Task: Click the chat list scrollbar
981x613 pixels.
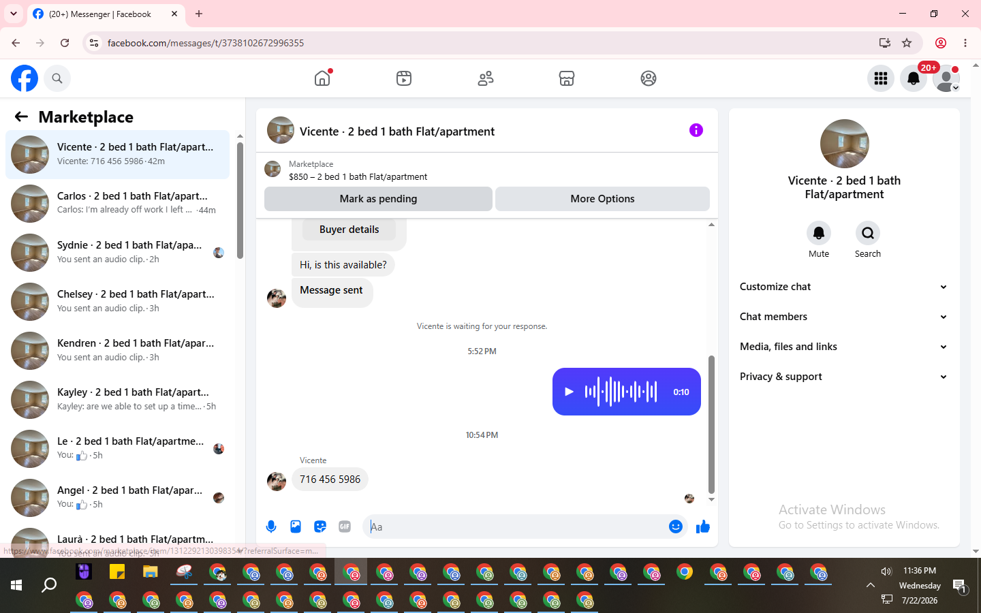Action: pos(240,201)
